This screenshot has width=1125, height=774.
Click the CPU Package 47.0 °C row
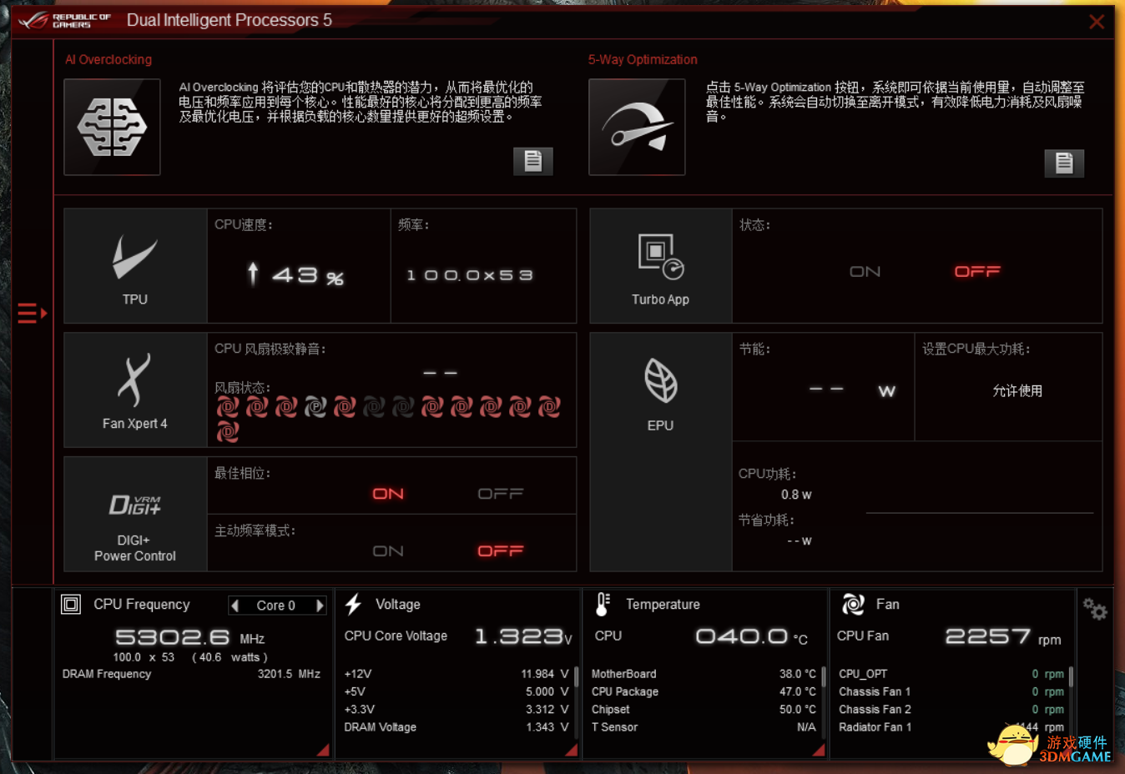click(x=704, y=691)
